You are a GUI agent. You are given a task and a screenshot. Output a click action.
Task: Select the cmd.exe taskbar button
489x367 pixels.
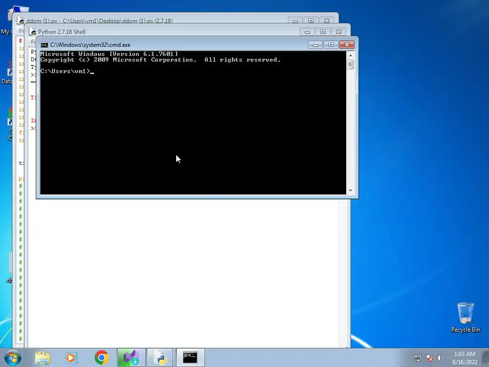[190, 357]
